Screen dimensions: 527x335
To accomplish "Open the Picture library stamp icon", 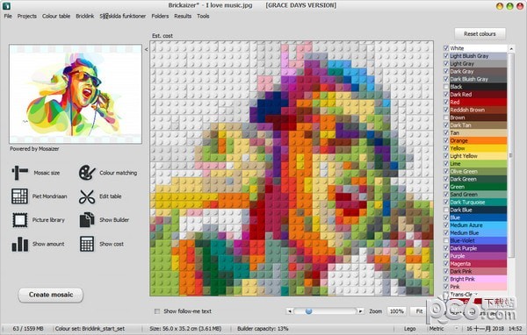I will (x=20, y=220).
